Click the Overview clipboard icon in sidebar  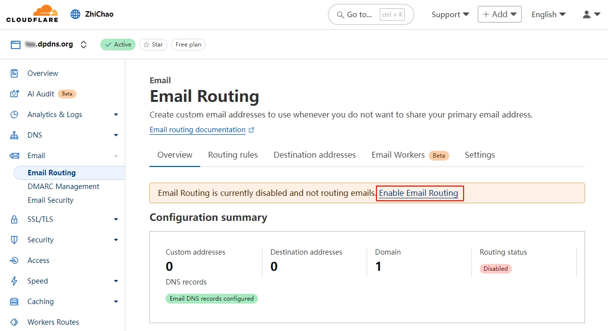tap(14, 73)
